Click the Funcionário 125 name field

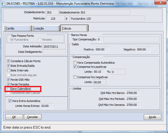pyautogui.click(x=108, y=19)
